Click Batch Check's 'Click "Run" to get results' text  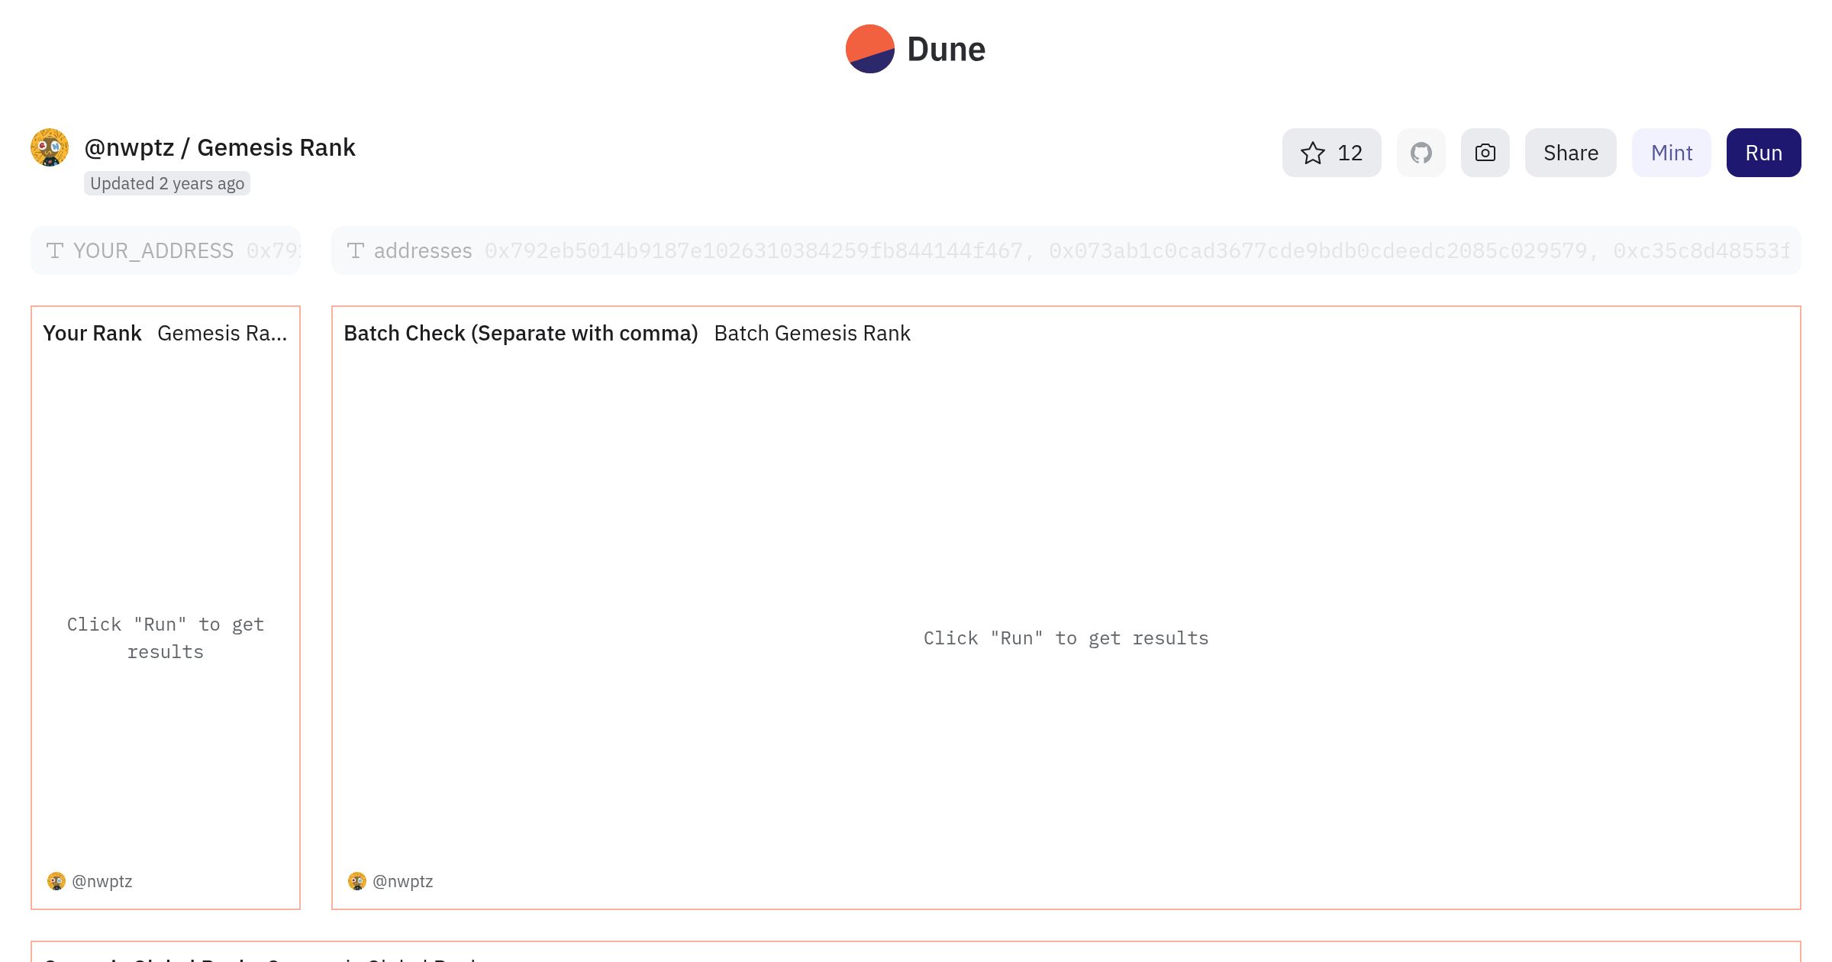coord(1066,638)
